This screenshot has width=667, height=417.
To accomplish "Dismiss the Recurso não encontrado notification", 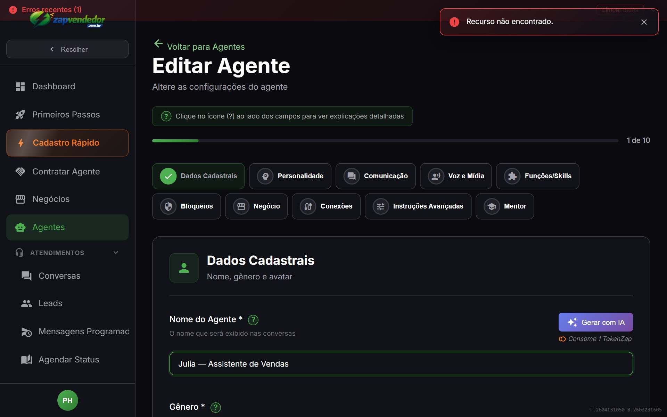I will point(644,22).
